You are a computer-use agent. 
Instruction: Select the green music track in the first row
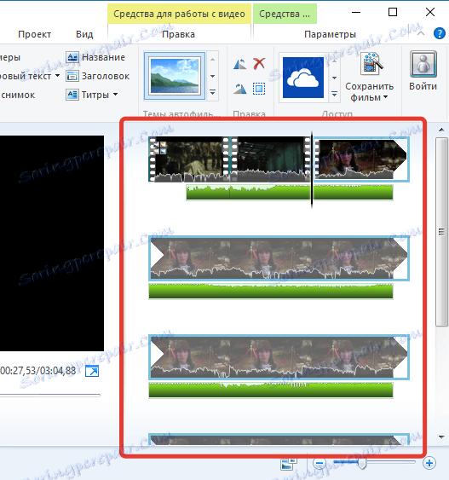(x=290, y=193)
